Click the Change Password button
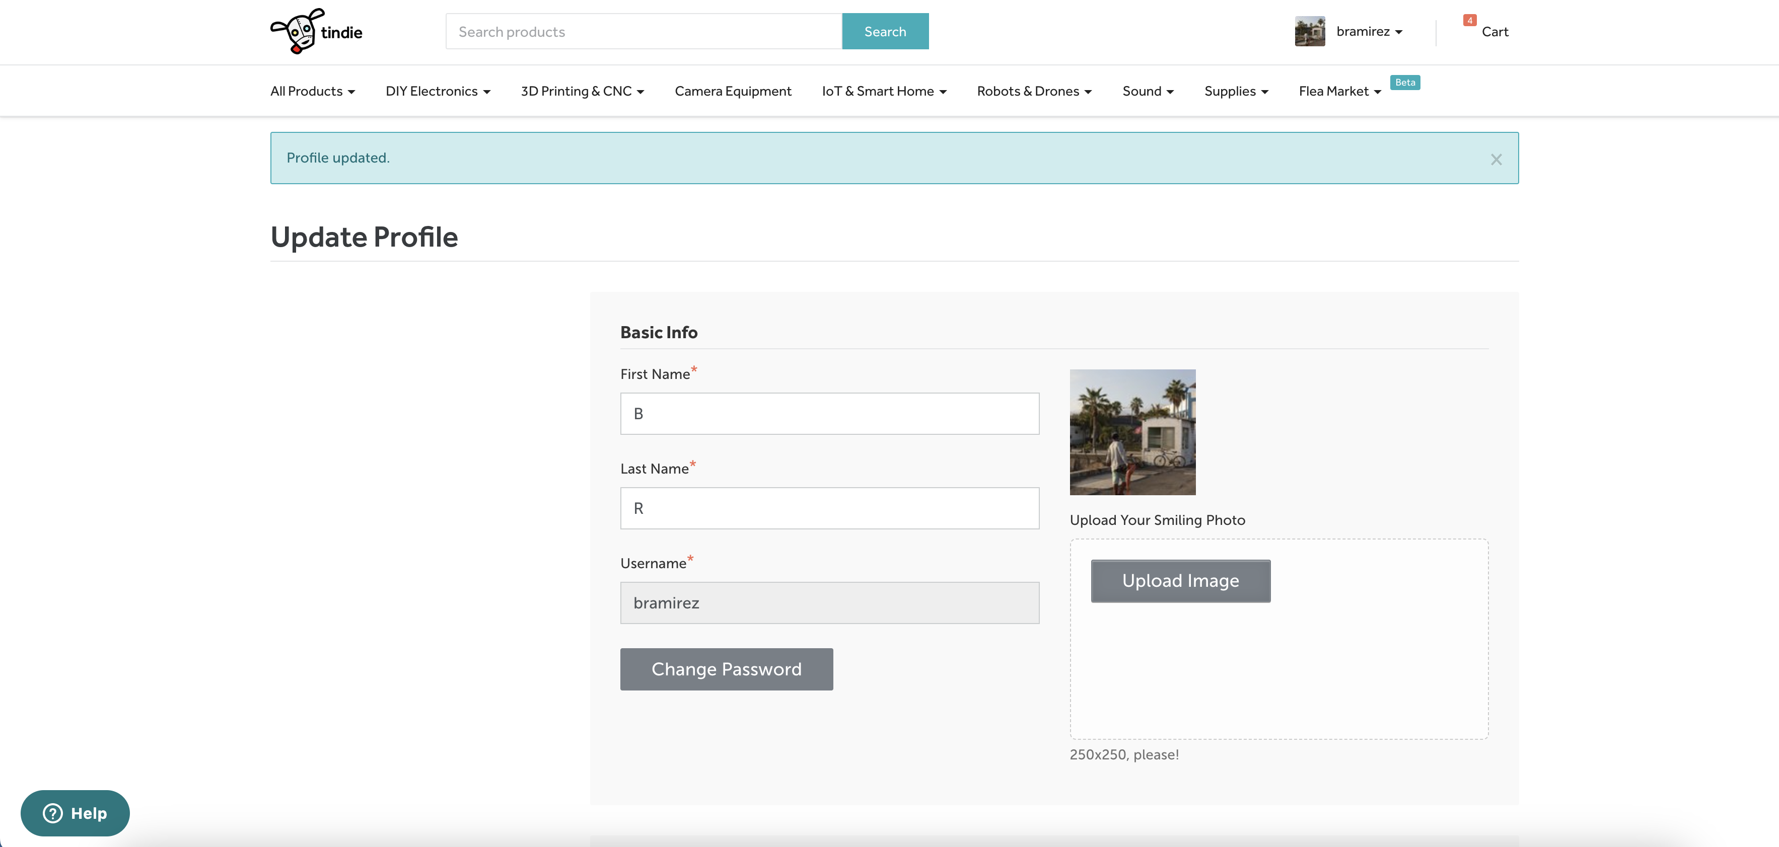1779x847 pixels. coord(727,669)
